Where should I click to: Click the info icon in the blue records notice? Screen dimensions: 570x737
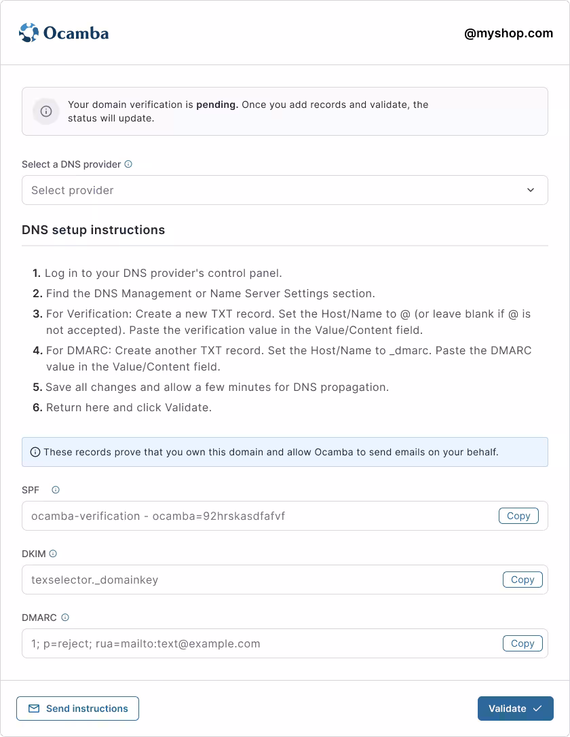tap(35, 451)
